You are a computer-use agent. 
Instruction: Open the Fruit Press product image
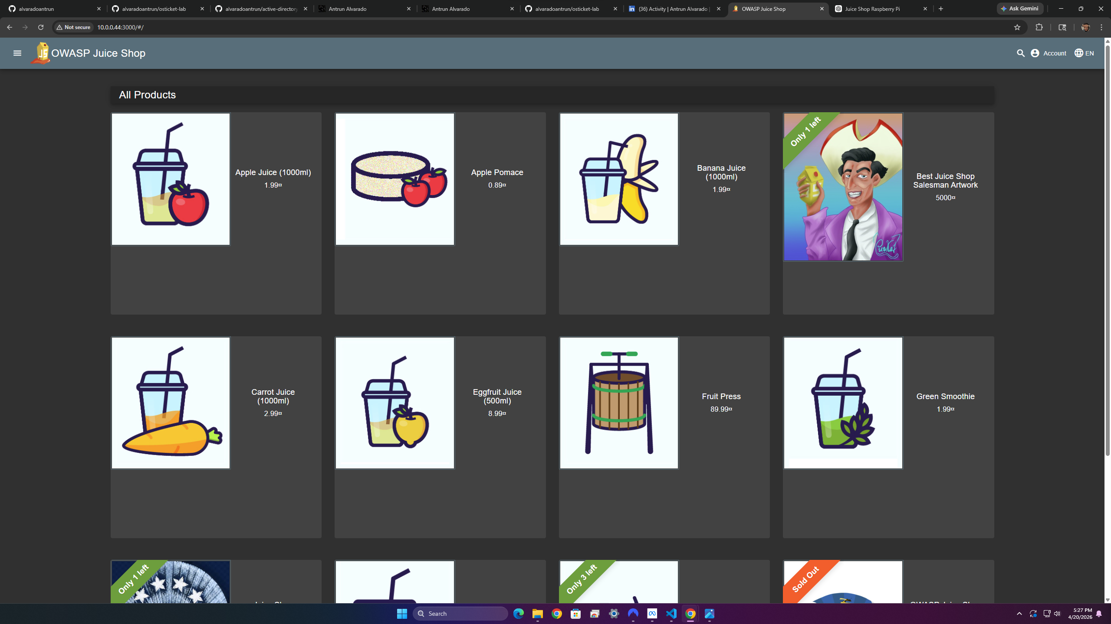pos(619,403)
